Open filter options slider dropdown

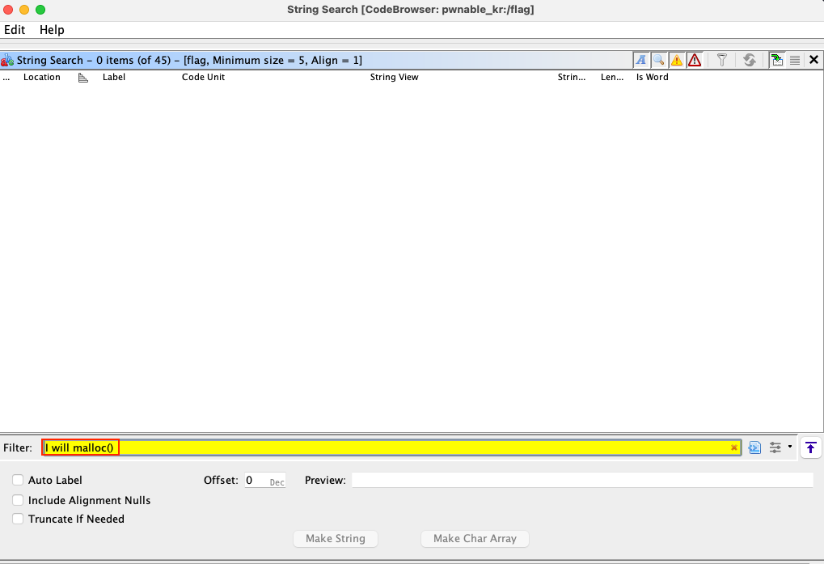pos(780,447)
